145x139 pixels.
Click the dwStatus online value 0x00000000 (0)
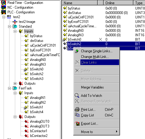coord(116,13)
